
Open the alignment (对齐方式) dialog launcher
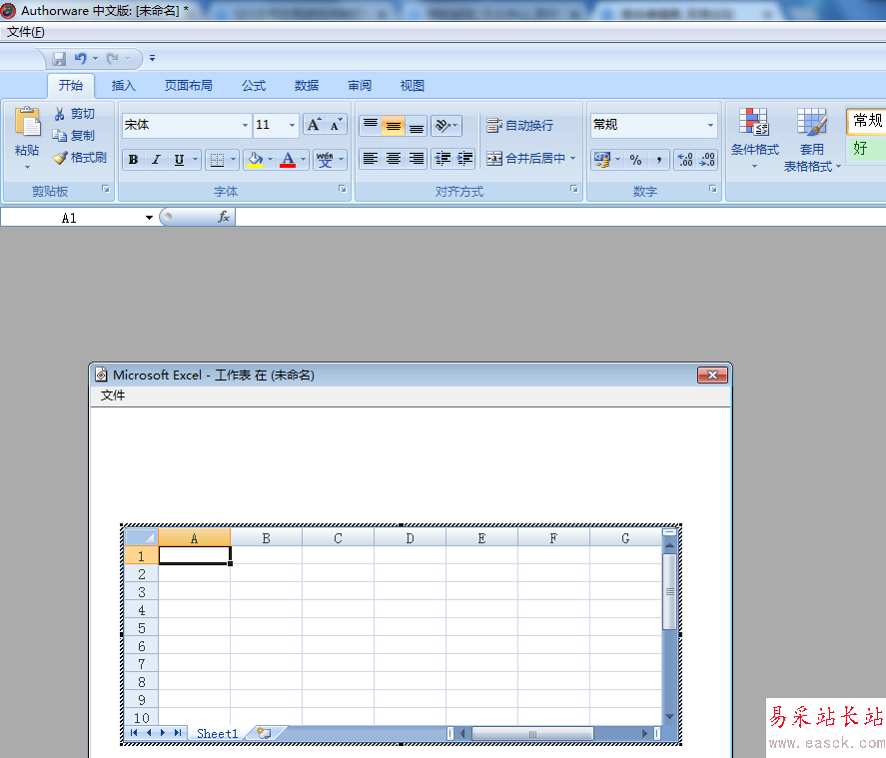pos(573,189)
